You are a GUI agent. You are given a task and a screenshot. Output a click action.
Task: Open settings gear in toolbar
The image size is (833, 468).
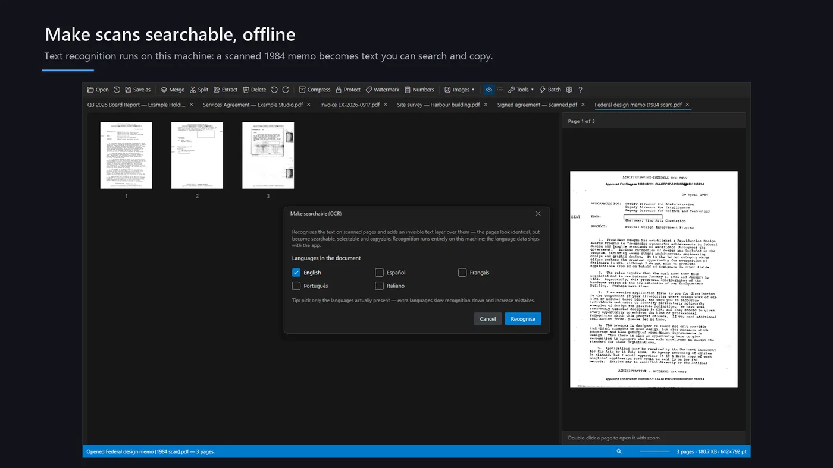click(x=569, y=90)
